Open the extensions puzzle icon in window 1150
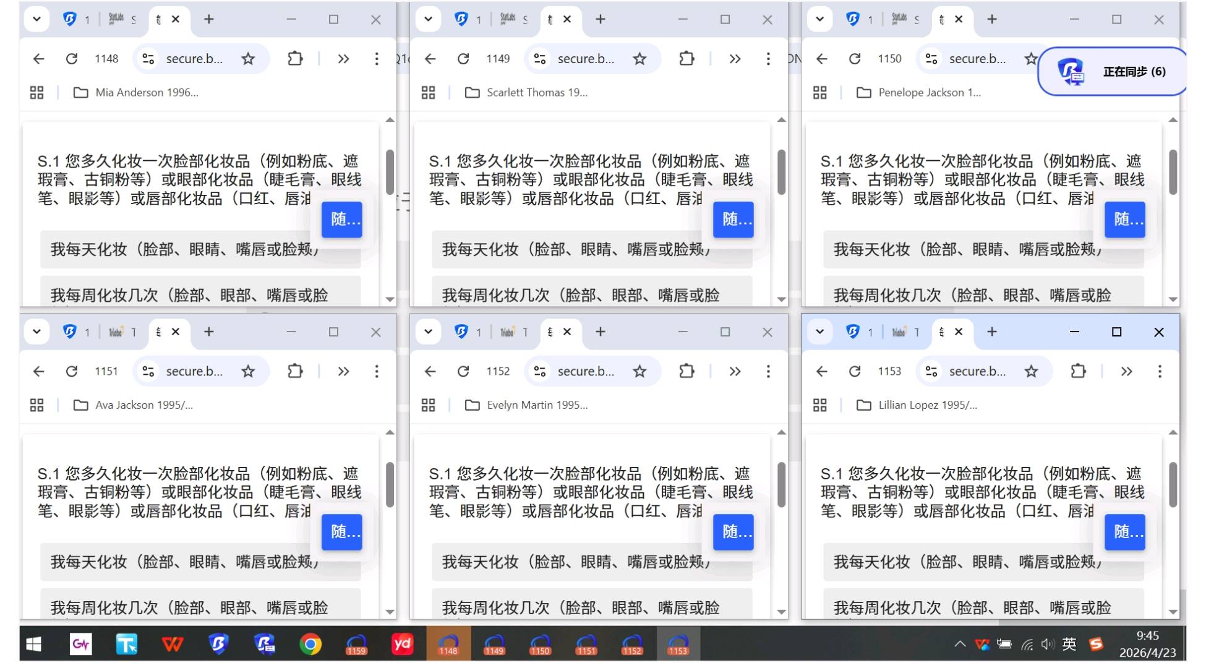Viewport: 1206px width, 668px height. [1077, 58]
